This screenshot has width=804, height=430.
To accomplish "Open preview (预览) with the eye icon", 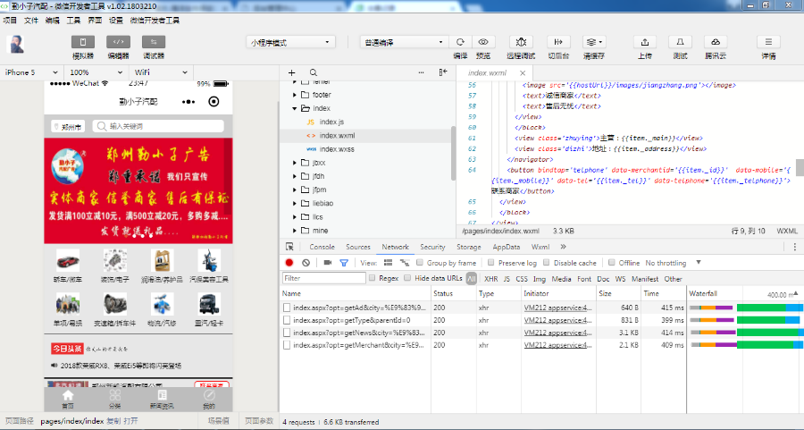I will 483,42.
